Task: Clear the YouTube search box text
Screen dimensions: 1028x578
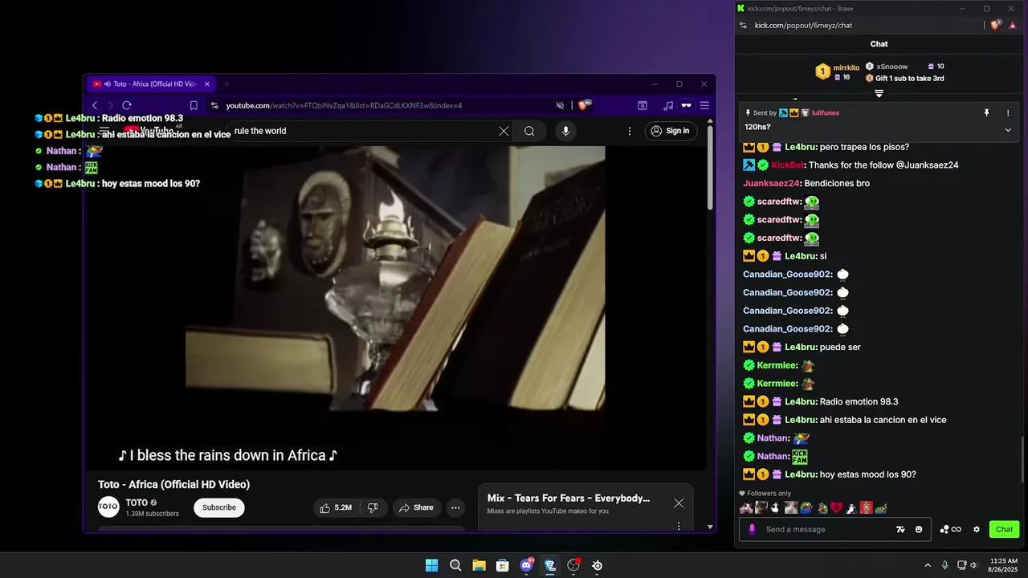Action: 504,131
